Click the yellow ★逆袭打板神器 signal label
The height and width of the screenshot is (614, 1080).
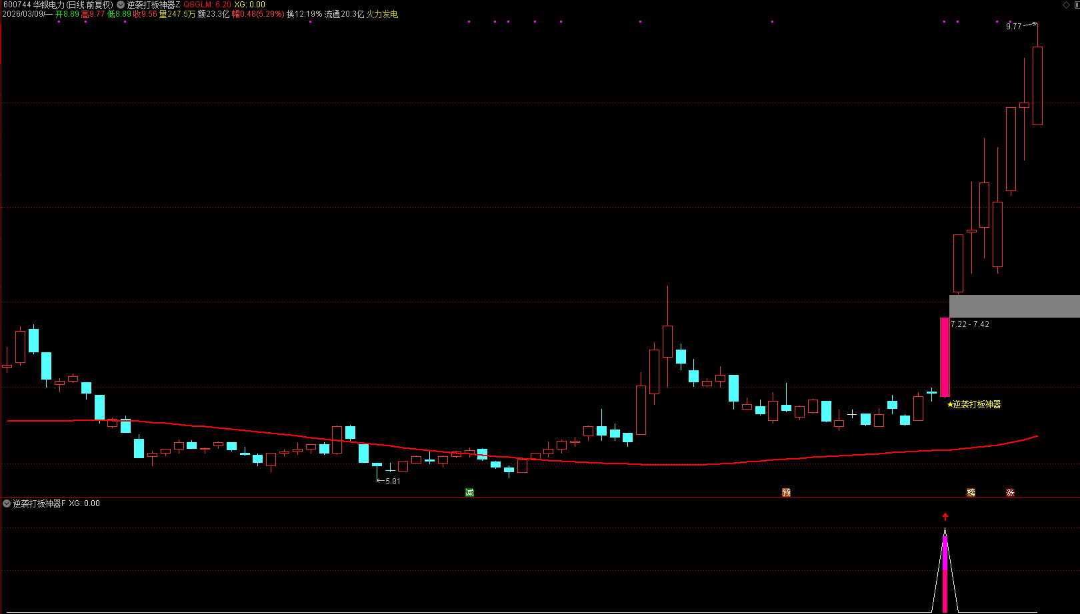(x=974, y=404)
